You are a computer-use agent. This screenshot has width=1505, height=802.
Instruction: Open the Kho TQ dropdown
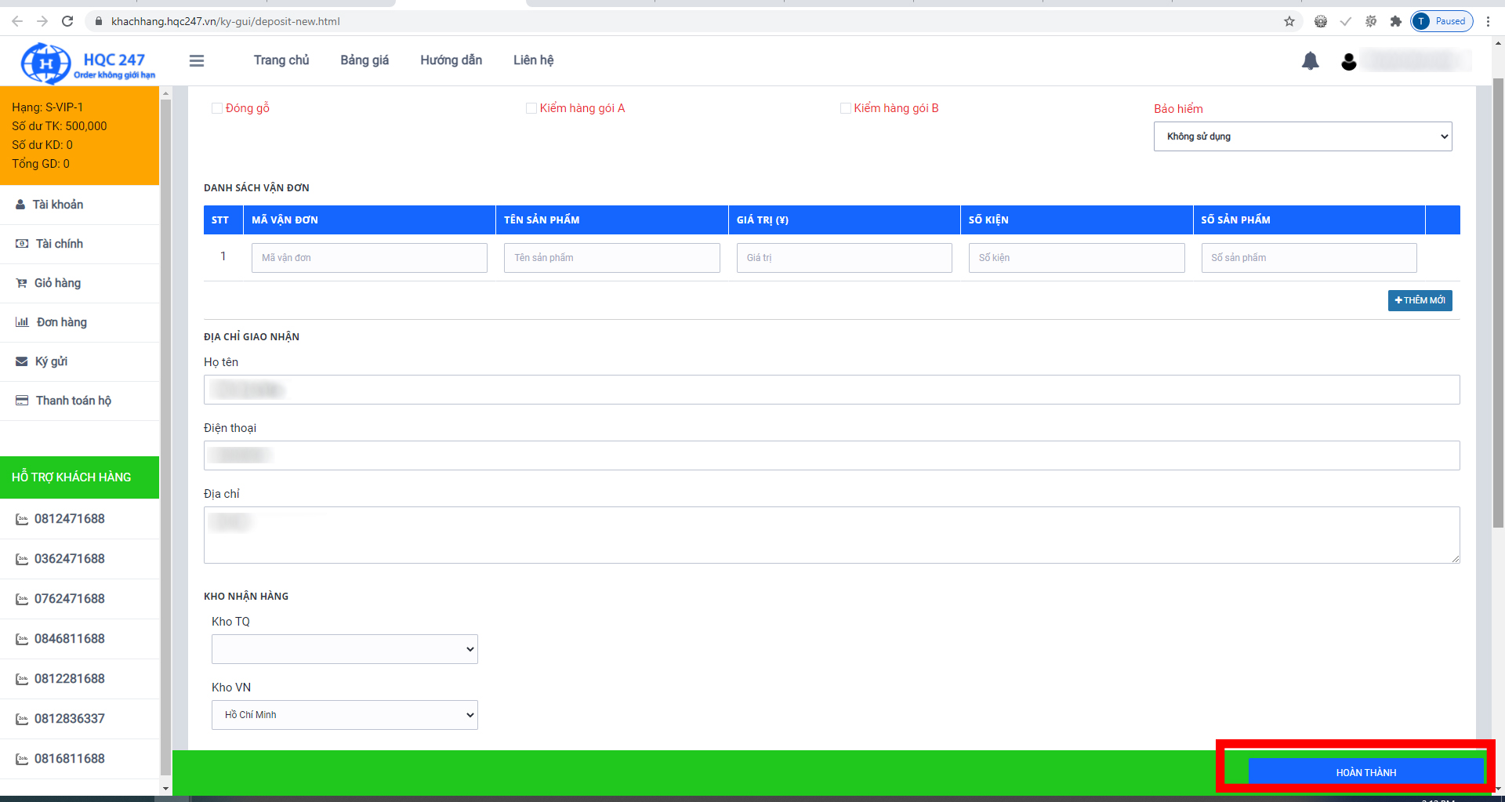[345, 649]
